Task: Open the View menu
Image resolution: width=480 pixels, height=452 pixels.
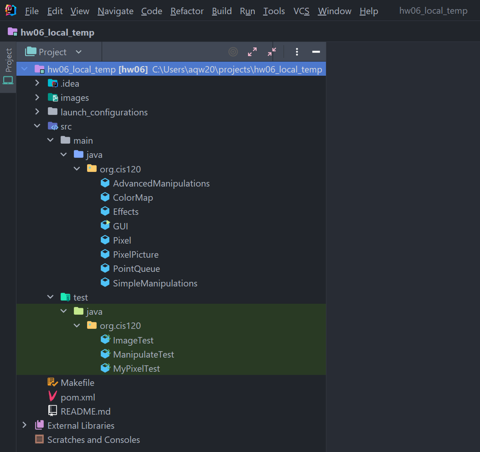Action: click(x=80, y=11)
